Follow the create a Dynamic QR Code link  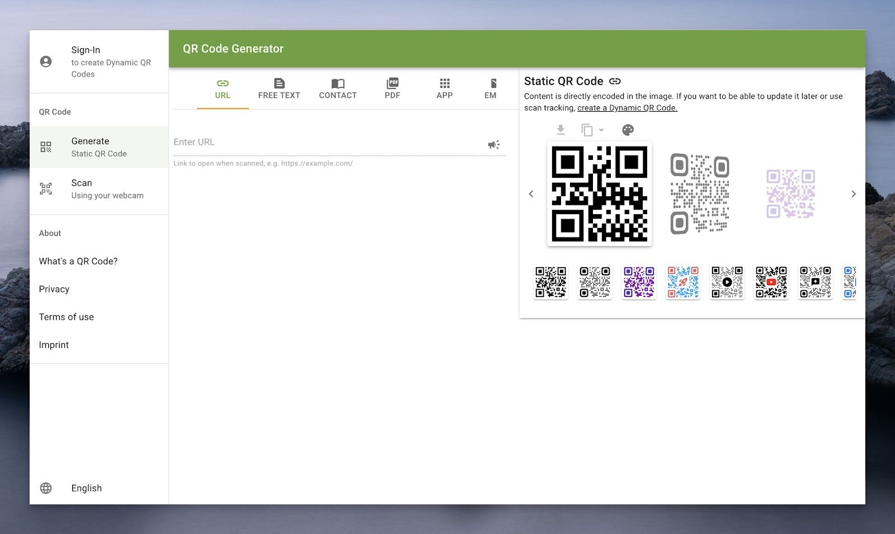[627, 108]
